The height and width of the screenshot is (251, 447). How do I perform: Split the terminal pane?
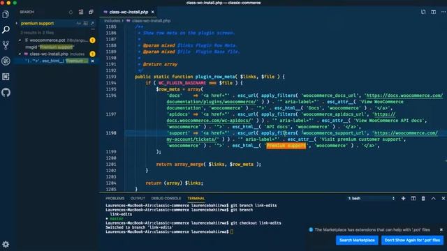tap(413, 198)
